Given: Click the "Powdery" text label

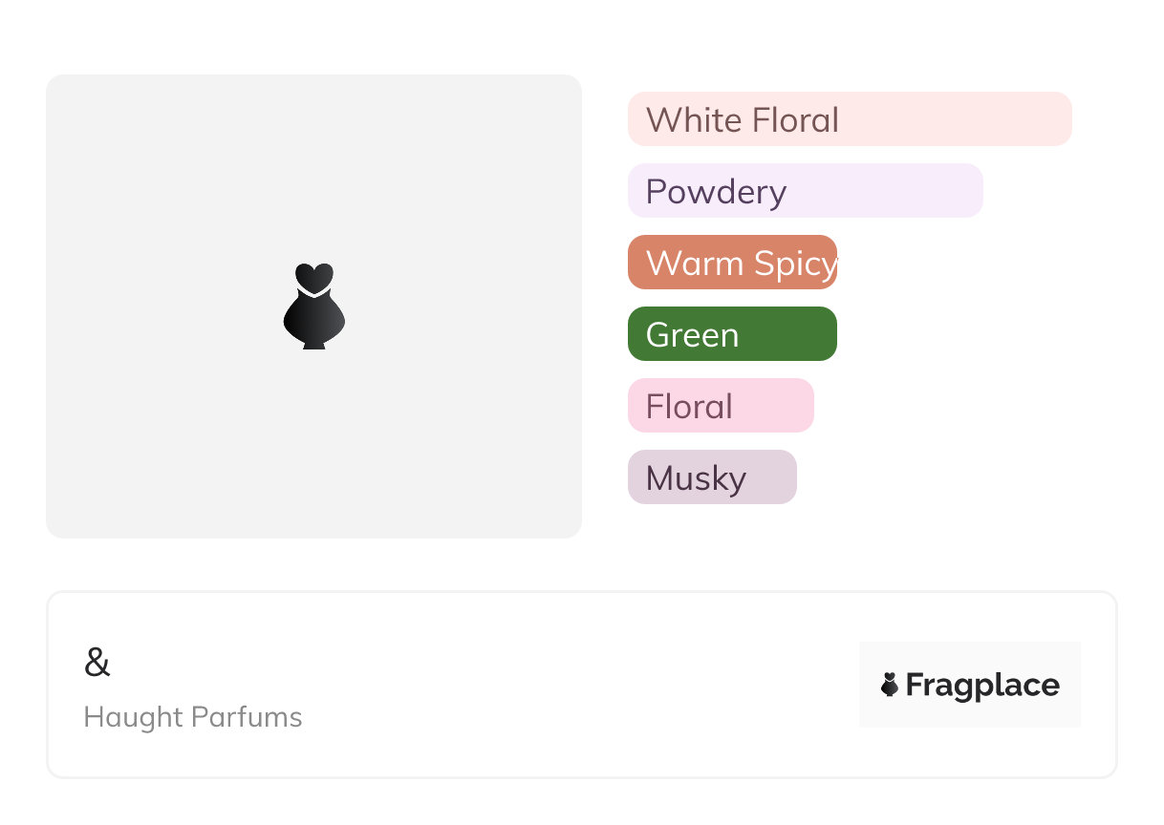Looking at the screenshot, I should click(x=716, y=192).
